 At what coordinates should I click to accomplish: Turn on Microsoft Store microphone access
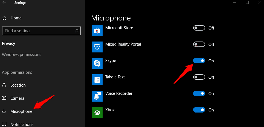tap(199, 28)
